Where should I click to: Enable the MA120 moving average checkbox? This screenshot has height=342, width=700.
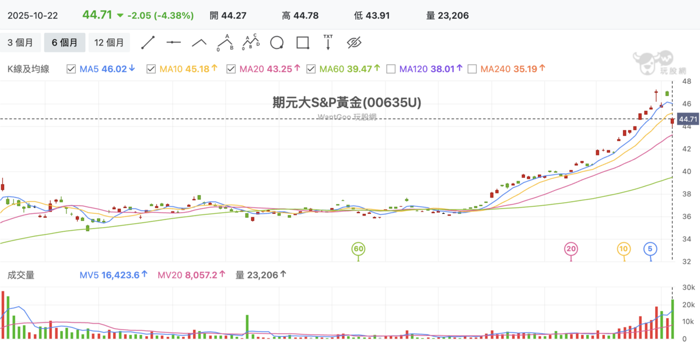coord(391,69)
